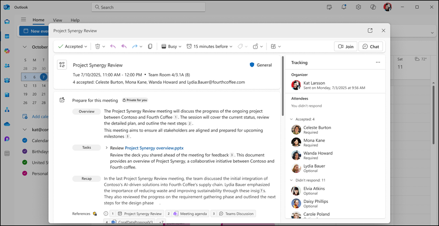Click the Join meeting button
The width and height of the screenshot is (439, 226).
coord(345,47)
